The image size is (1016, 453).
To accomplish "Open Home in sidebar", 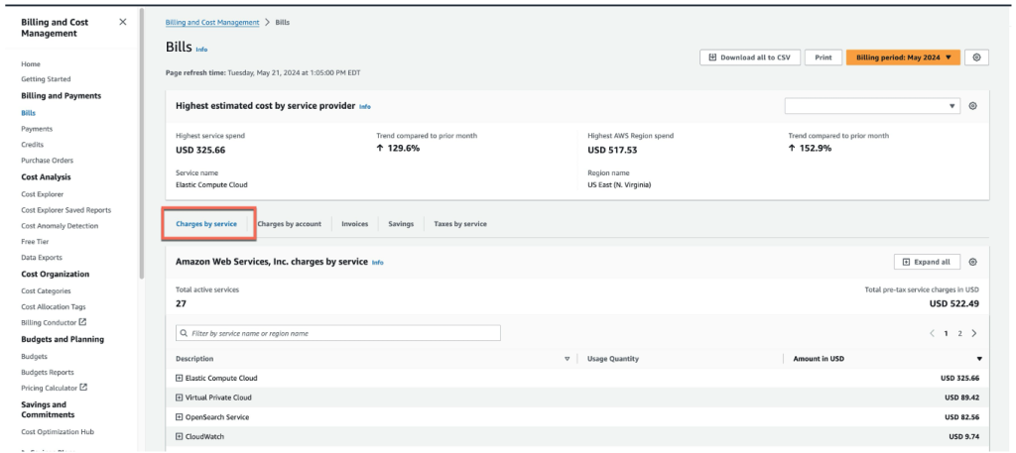I will coord(31,64).
